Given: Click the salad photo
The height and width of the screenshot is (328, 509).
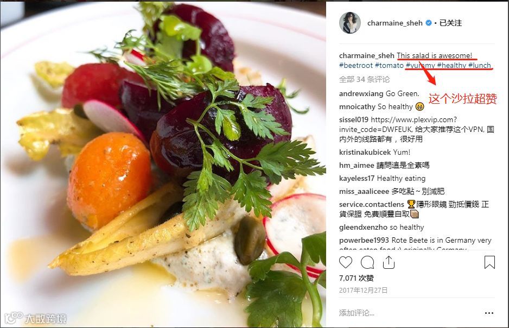Looking at the screenshot, I should tap(163, 164).
